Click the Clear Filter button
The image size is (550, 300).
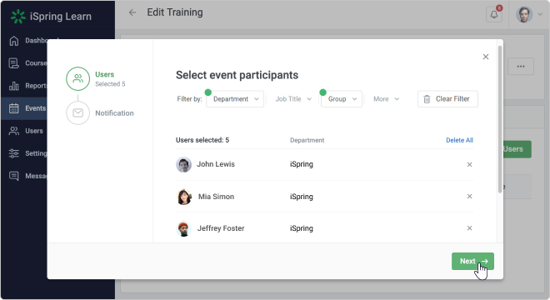point(447,99)
